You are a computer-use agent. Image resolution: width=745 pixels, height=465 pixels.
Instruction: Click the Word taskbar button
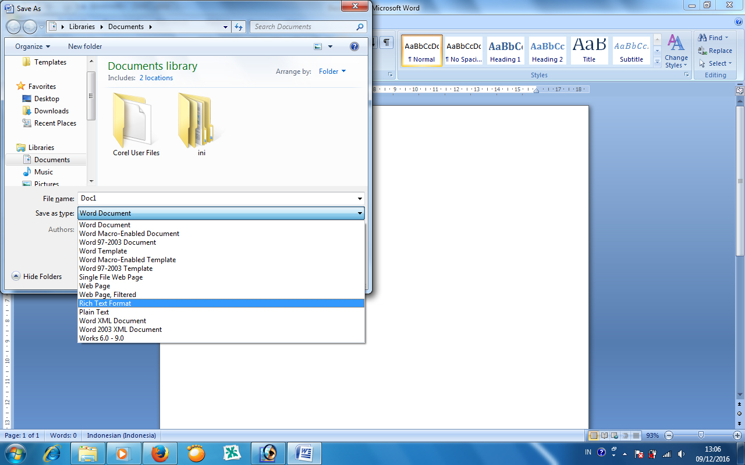point(306,453)
